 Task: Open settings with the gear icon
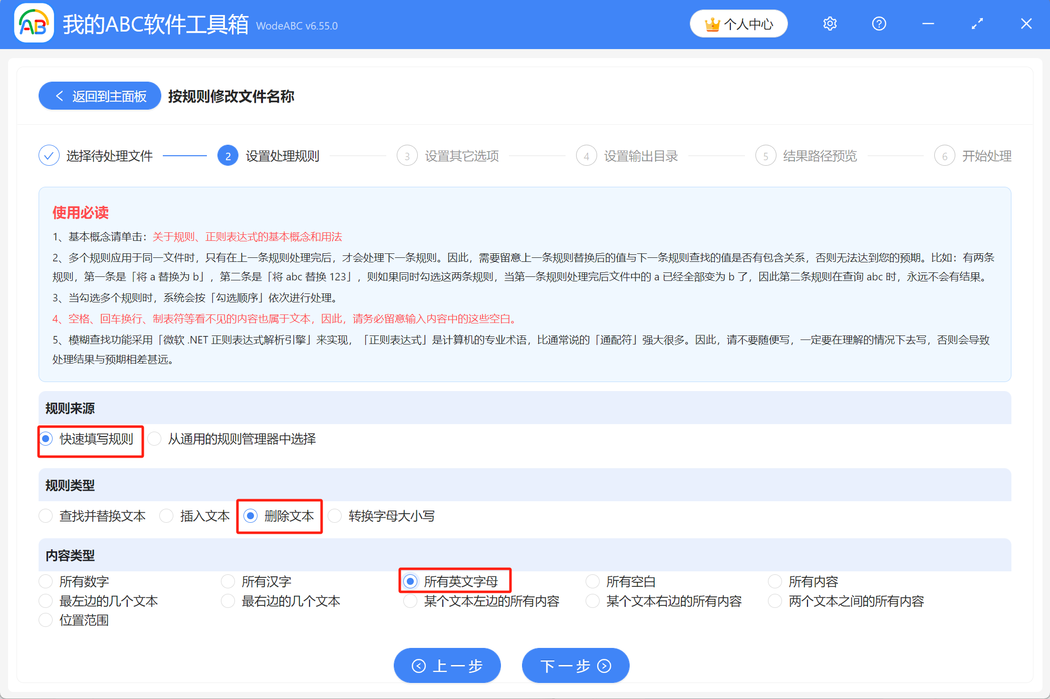pyautogui.click(x=830, y=24)
